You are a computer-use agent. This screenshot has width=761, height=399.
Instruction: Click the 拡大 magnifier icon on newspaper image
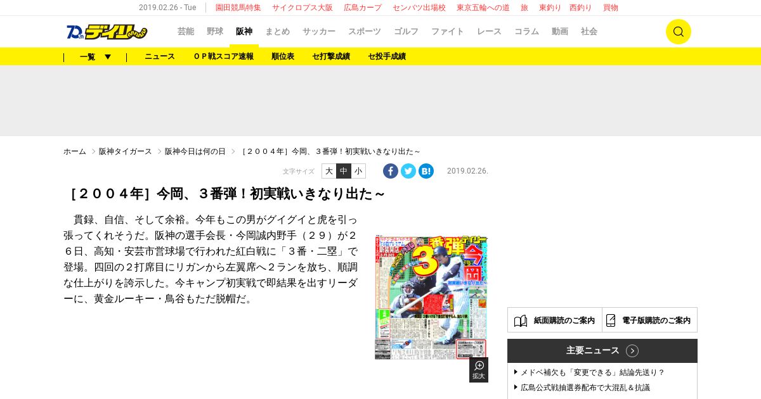[479, 370]
